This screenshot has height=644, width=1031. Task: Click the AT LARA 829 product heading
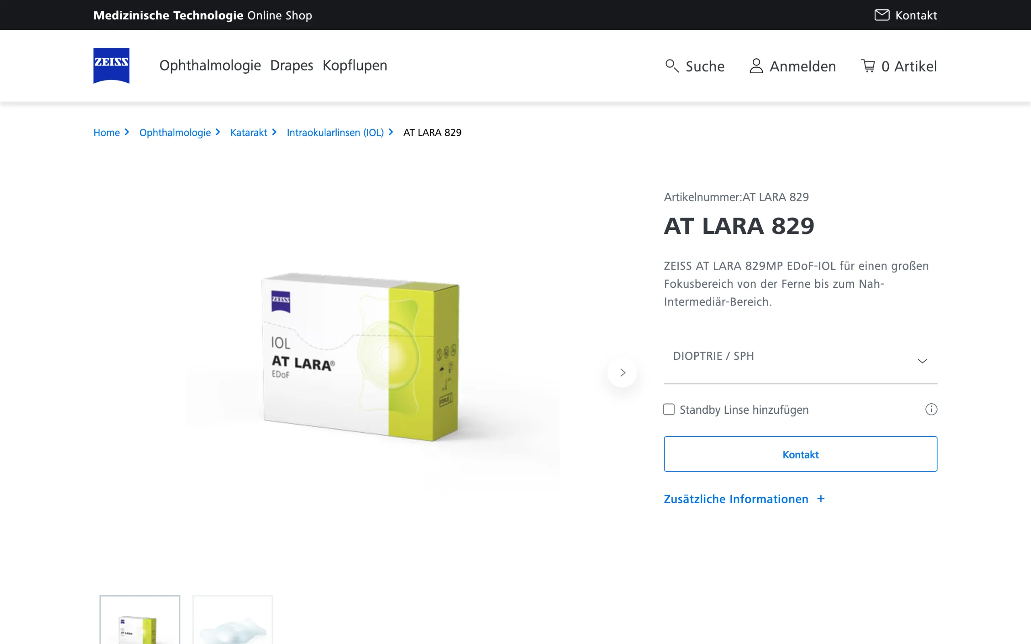pyautogui.click(x=739, y=226)
